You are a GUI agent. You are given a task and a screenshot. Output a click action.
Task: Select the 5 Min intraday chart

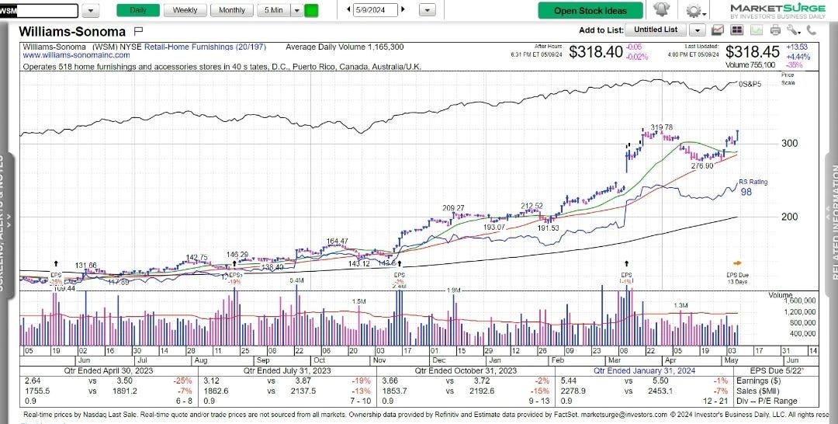click(x=274, y=10)
